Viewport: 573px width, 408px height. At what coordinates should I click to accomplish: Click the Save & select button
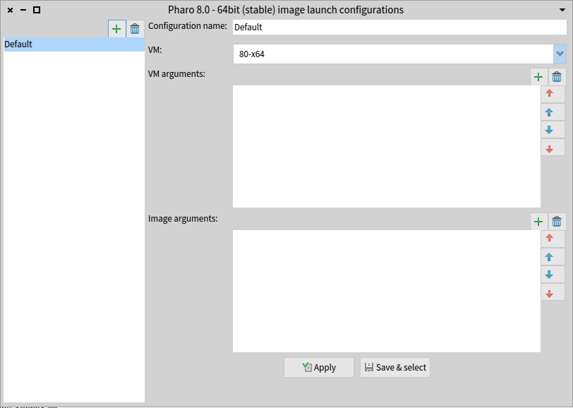click(395, 368)
